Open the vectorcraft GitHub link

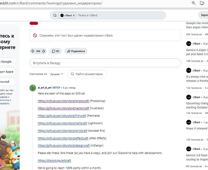pos(63,108)
